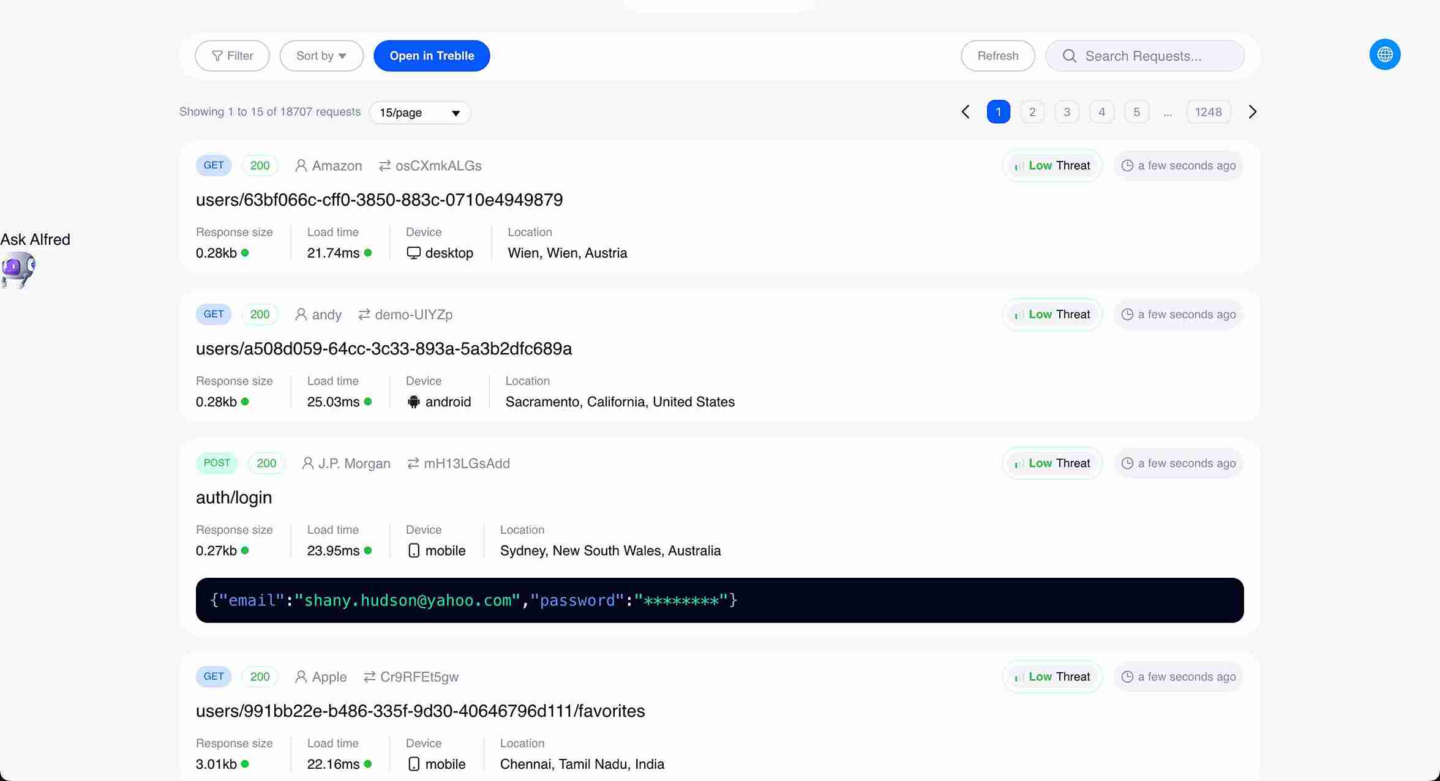Click the mobile icon on auth/login request

click(x=415, y=550)
